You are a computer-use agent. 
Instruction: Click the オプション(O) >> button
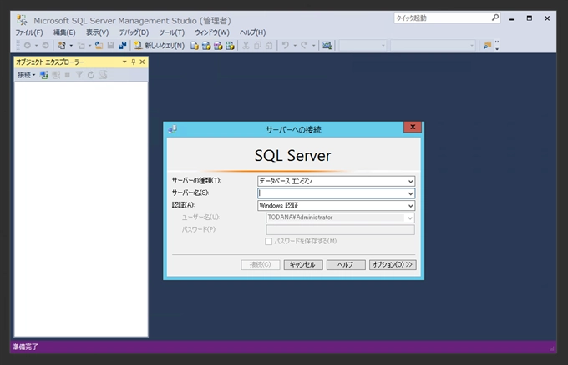pyautogui.click(x=393, y=264)
